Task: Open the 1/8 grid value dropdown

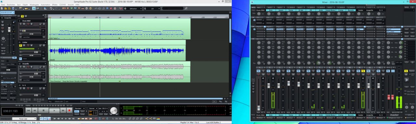Action: 152,9
